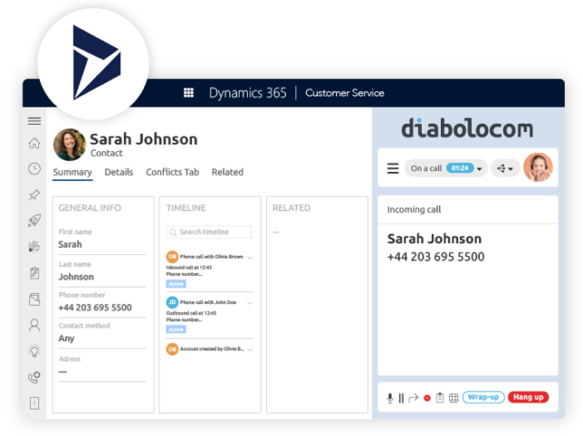
Task: Click the 01:24 call timer badge
Action: [x=460, y=168]
